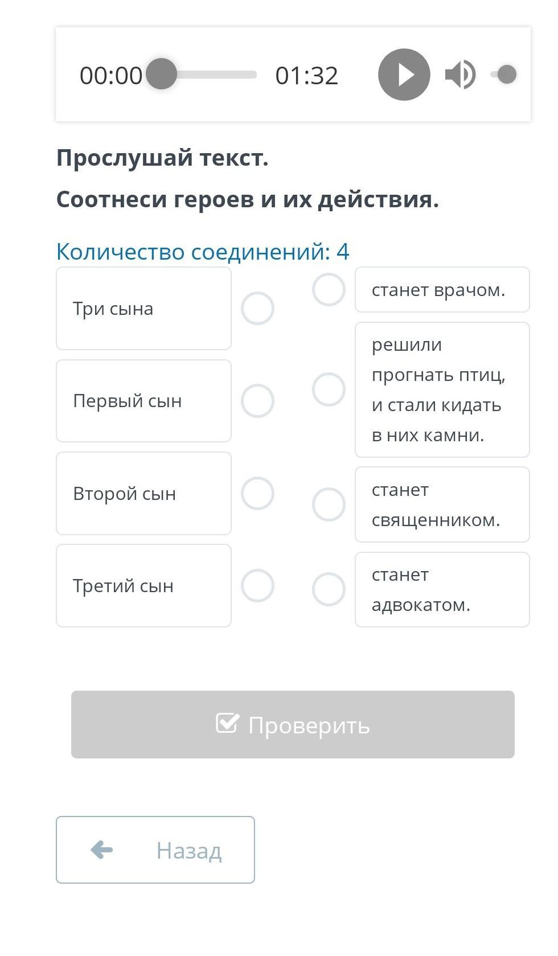Select the circle beside станет священником
Image resolution: width=558 pixels, height=956 pixels.
click(329, 504)
